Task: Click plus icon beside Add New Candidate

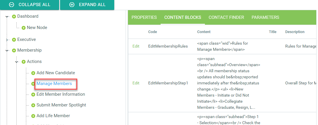Action: 33,73
